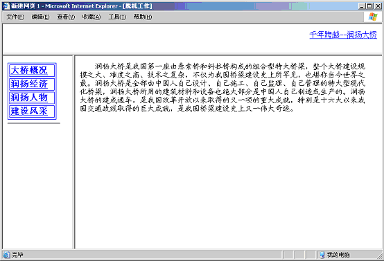Open the 查看(V) menu

[66, 17]
